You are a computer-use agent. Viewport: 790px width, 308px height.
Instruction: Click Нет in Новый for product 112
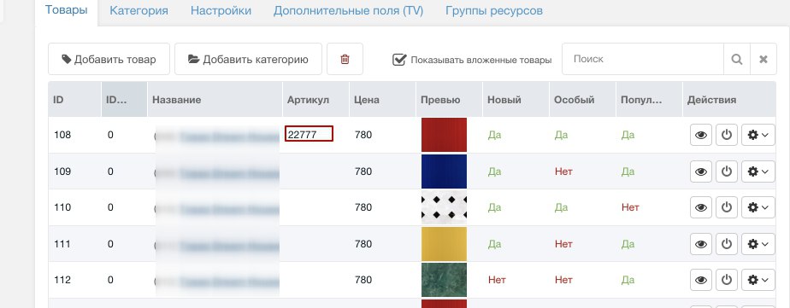click(x=497, y=280)
